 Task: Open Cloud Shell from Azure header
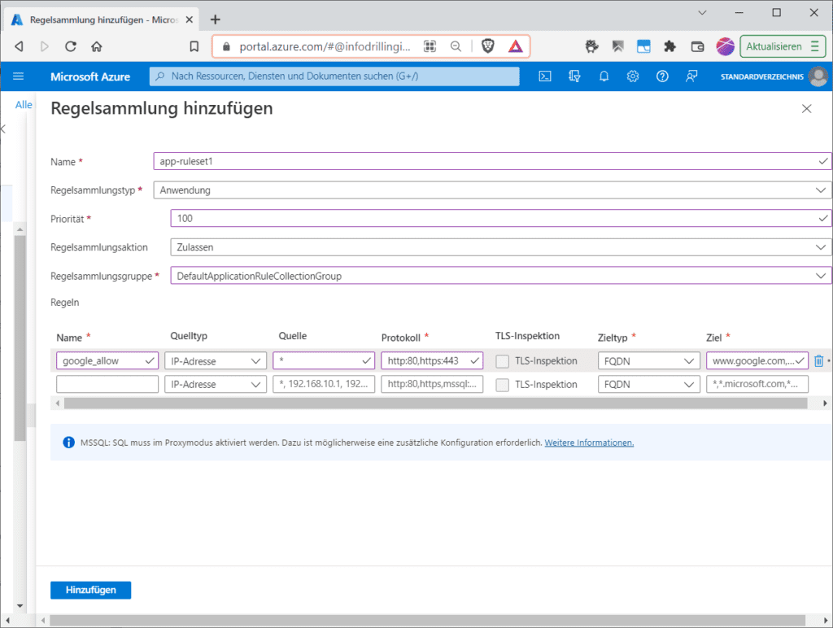545,76
